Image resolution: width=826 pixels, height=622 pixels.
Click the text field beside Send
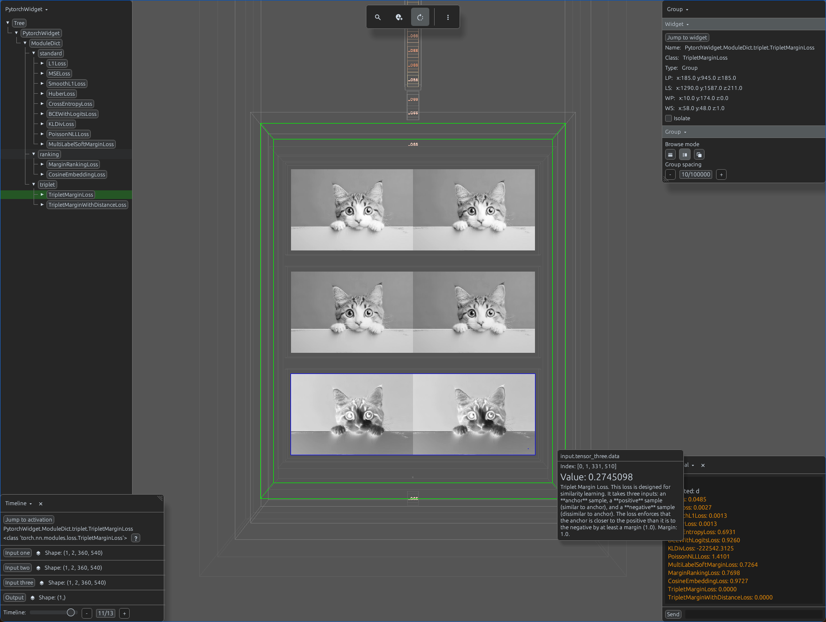753,614
